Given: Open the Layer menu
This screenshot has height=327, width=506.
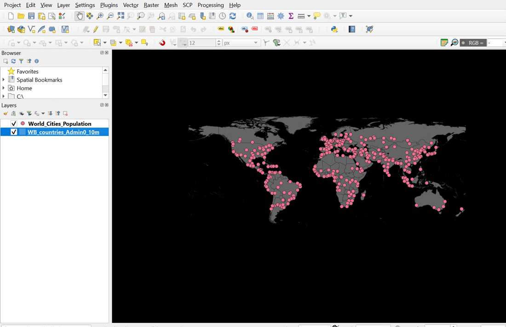Looking at the screenshot, I should point(63,5).
